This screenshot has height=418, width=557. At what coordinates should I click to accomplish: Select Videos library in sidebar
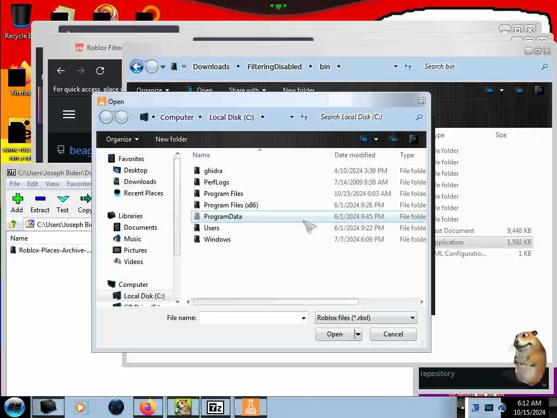click(133, 261)
